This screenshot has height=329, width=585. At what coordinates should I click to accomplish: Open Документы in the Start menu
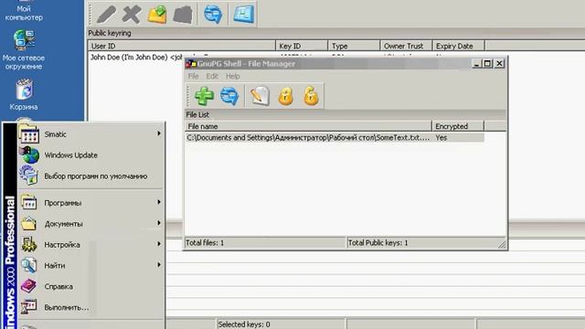point(91,224)
